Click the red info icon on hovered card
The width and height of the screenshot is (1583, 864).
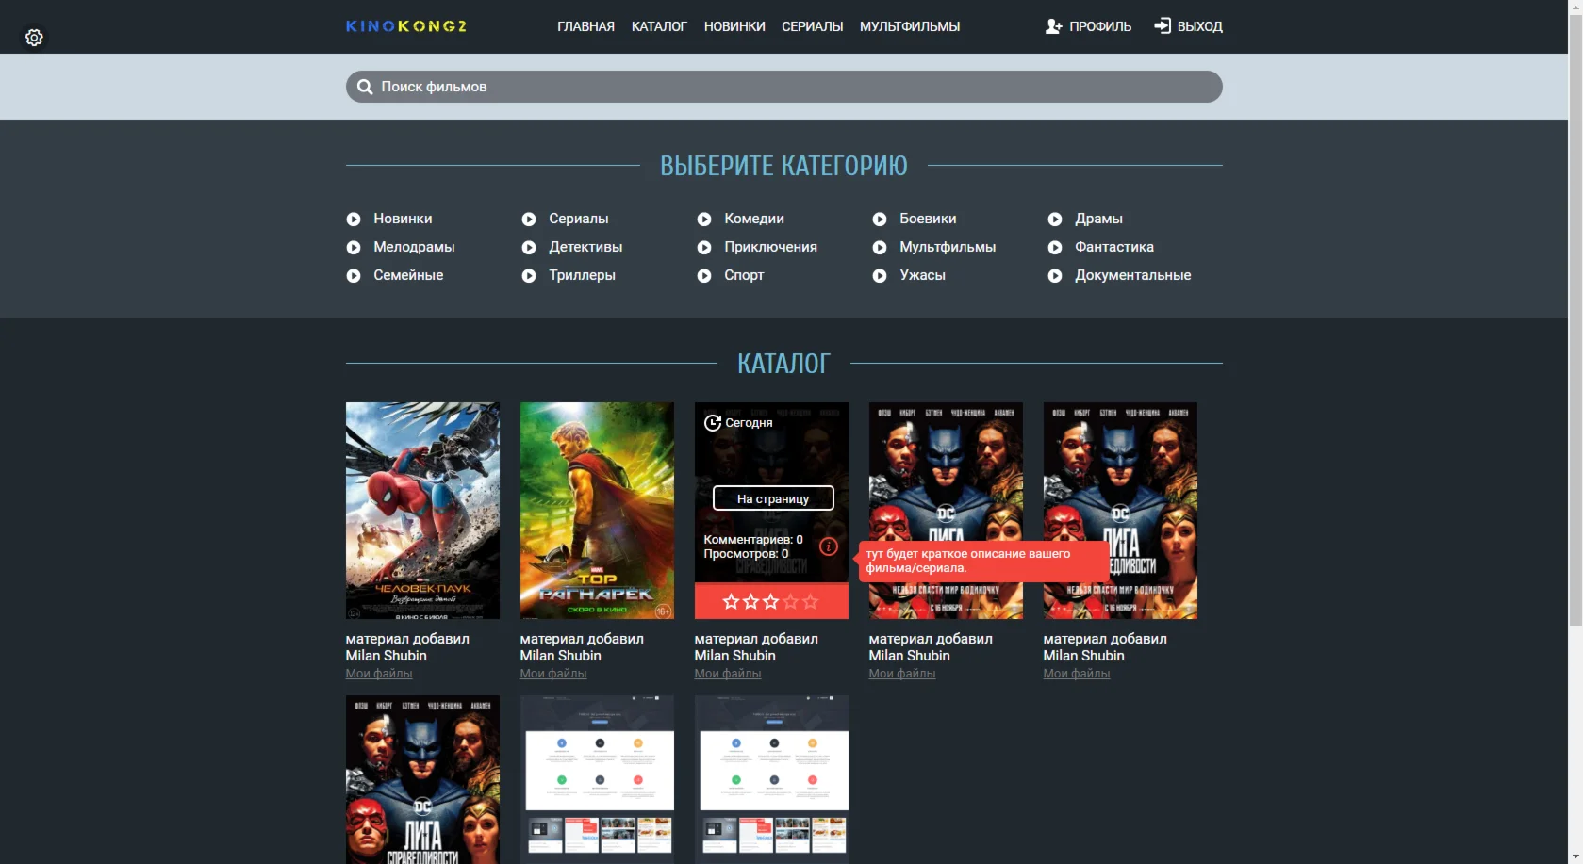(829, 546)
